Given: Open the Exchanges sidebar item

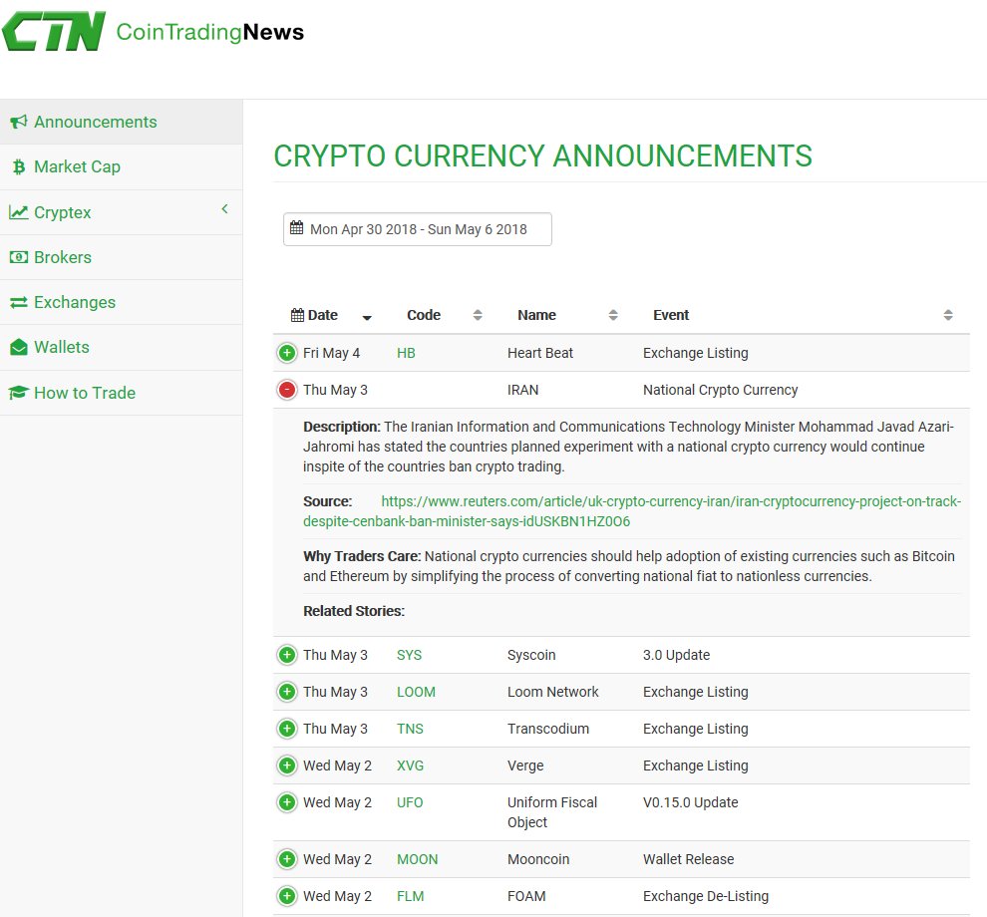Looking at the screenshot, I should coord(121,302).
